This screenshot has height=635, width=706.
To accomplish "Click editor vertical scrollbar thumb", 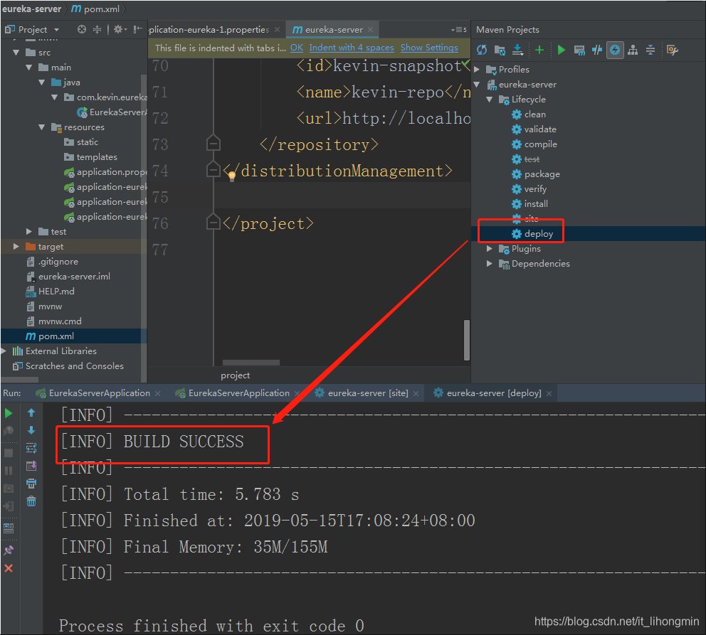I will [x=466, y=341].
